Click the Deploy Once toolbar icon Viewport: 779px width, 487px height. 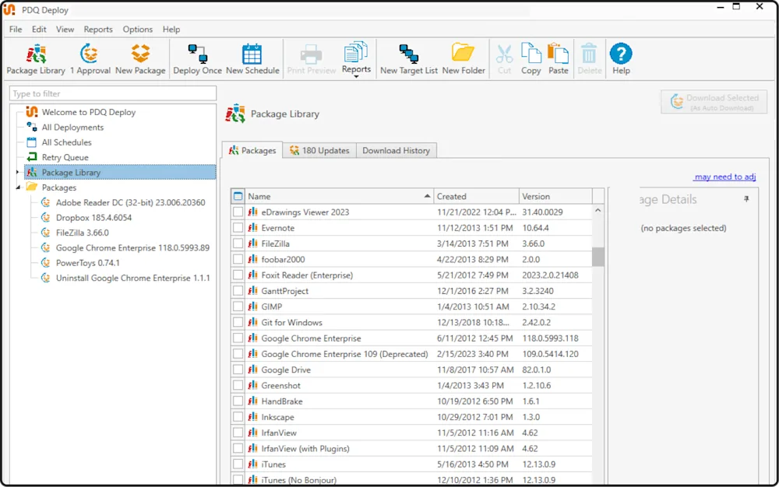pyautogui.click(x=197, y=59)
